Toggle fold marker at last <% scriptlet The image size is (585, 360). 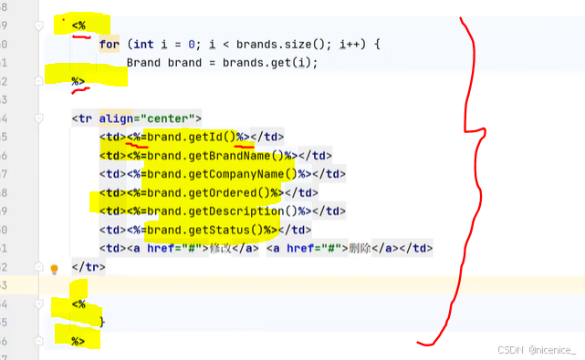tap(39, 304)
